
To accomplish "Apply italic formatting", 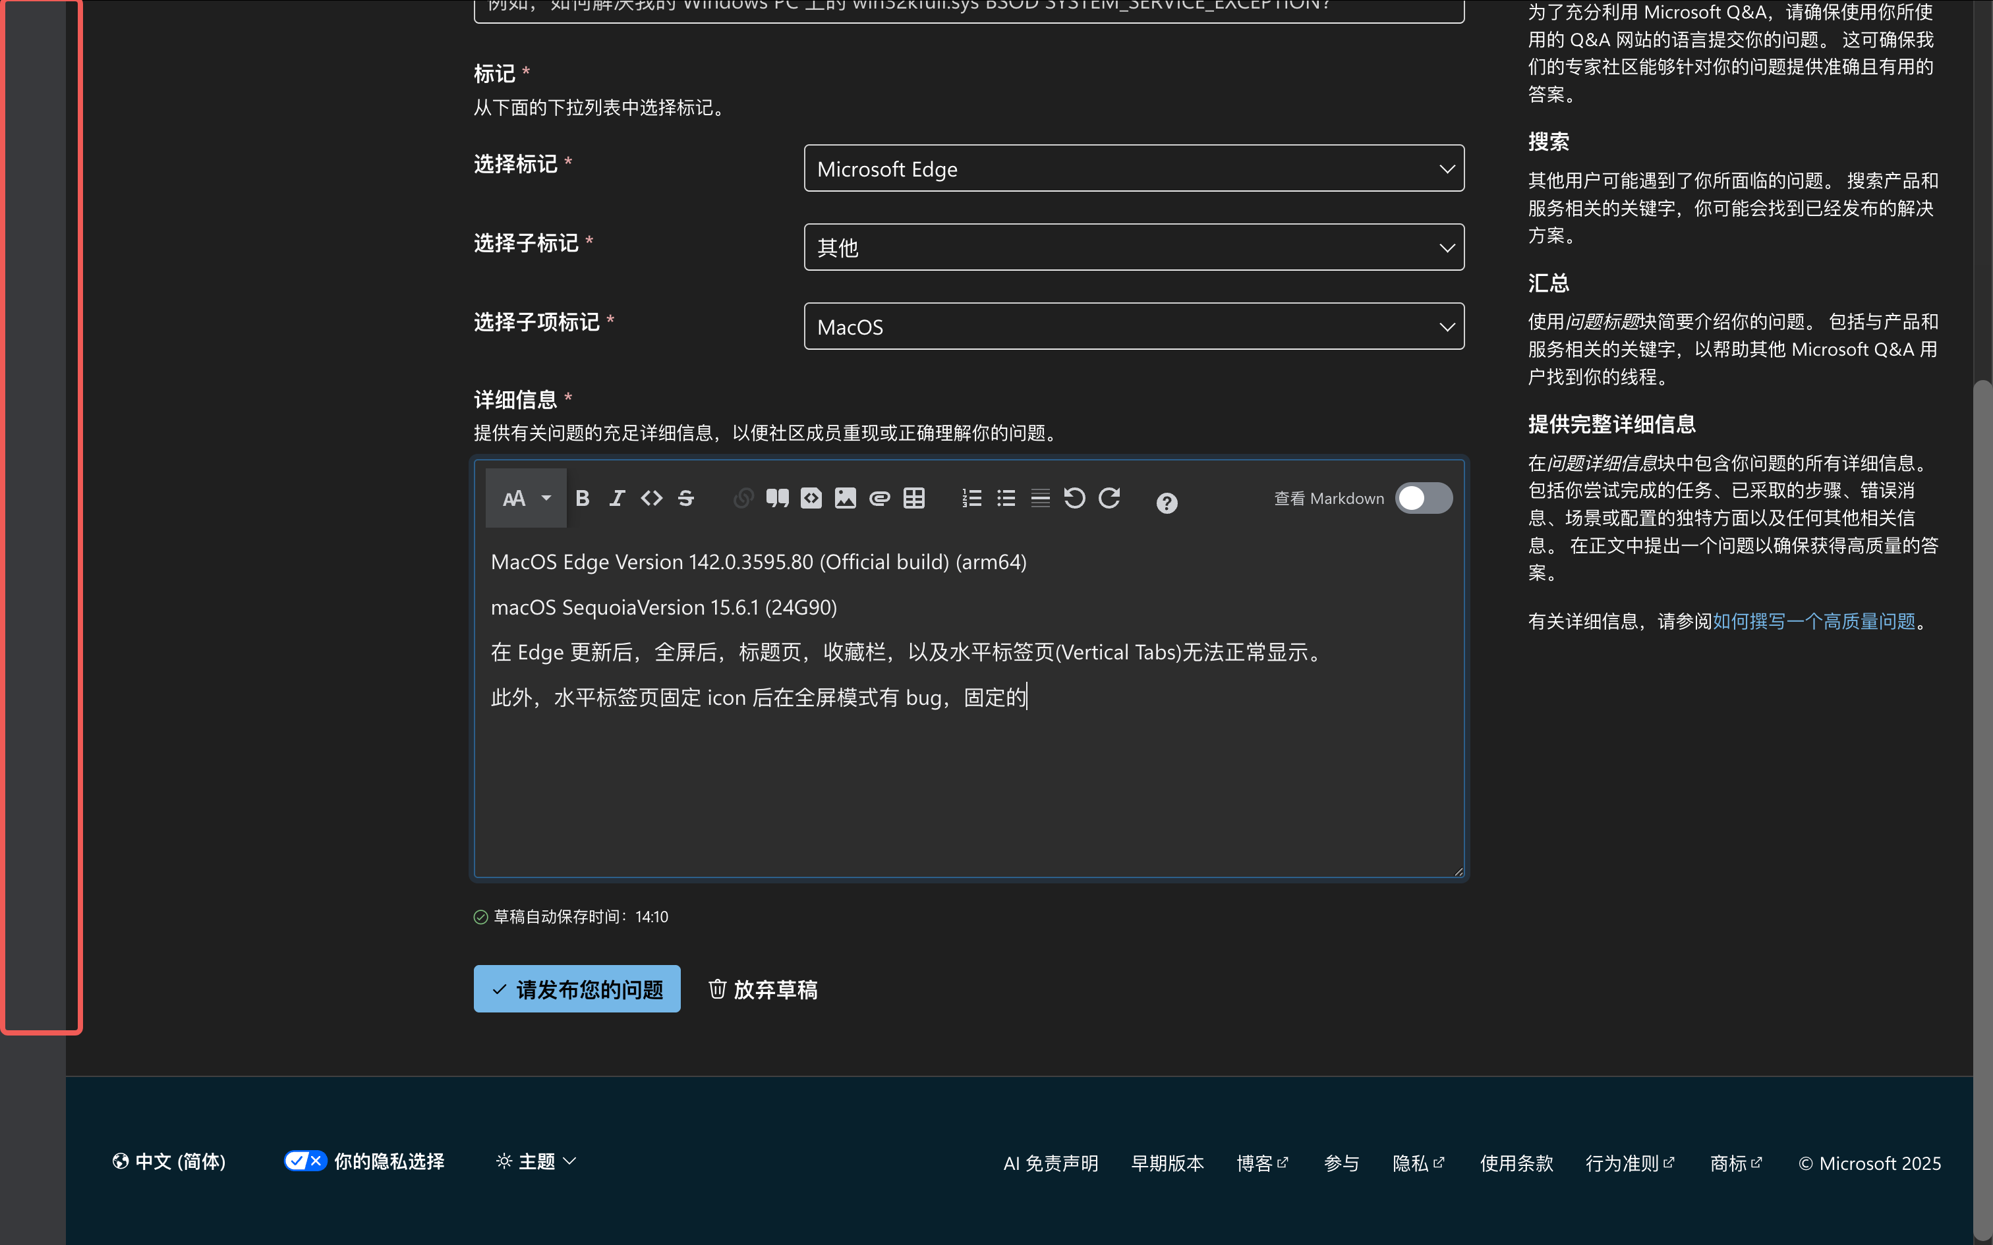I will (617, 498).
